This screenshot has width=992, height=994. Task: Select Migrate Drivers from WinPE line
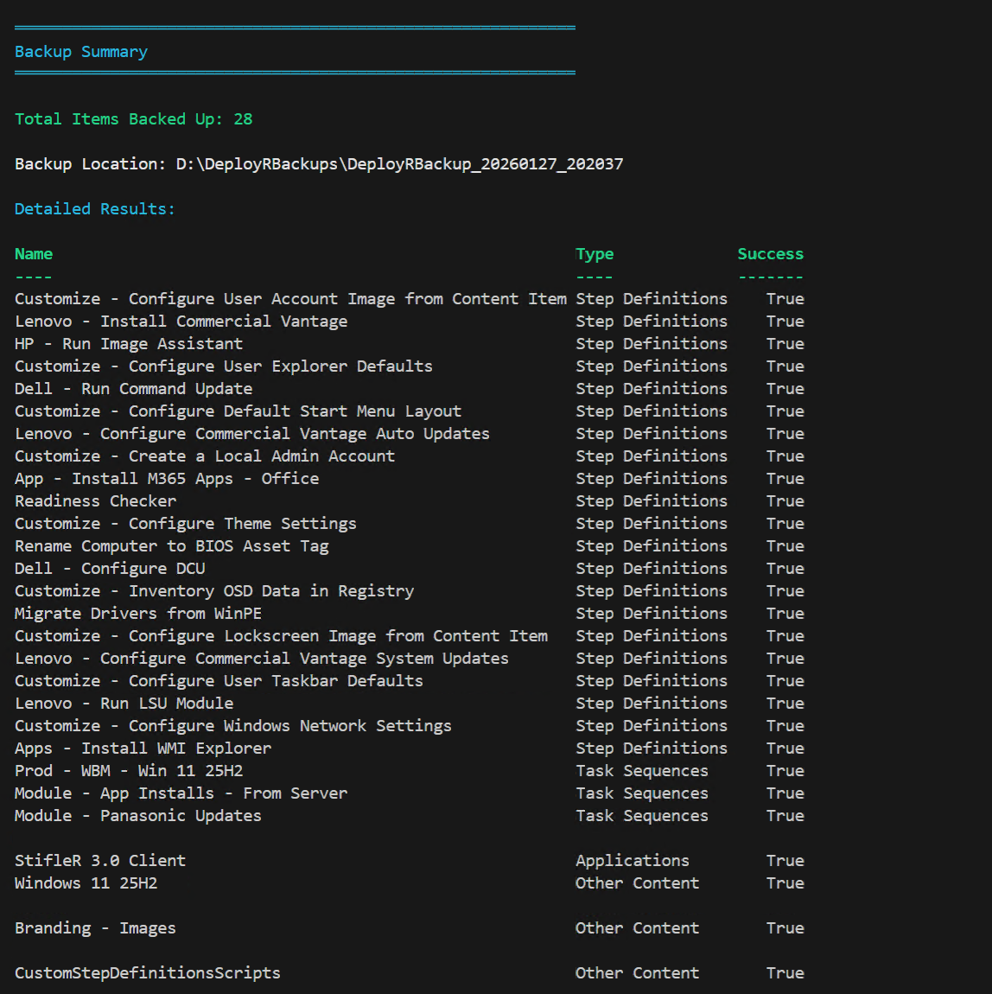[137, 614]
